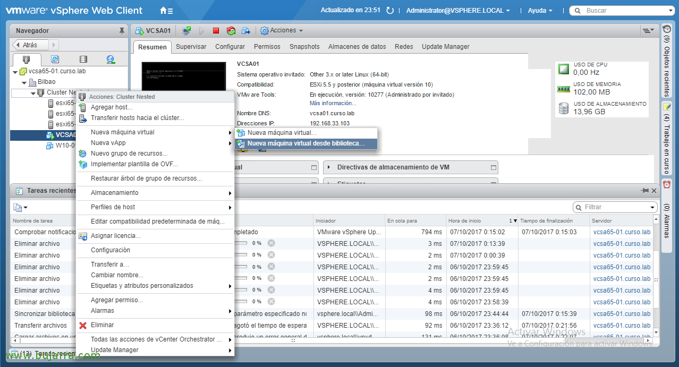The image size is (679, 367).
Task: Click the red power off VM icon
Action: click(x=216, y=31)
